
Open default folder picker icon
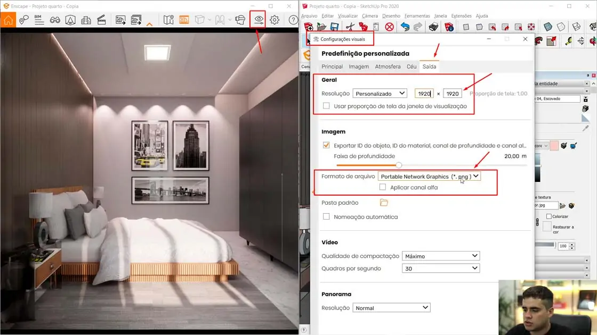384,203
